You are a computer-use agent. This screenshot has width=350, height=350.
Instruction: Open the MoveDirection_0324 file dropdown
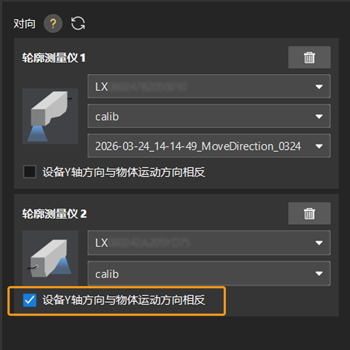209,146
